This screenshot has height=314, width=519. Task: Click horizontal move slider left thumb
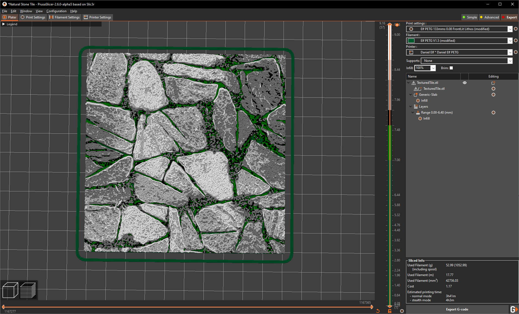coord(3,307)
